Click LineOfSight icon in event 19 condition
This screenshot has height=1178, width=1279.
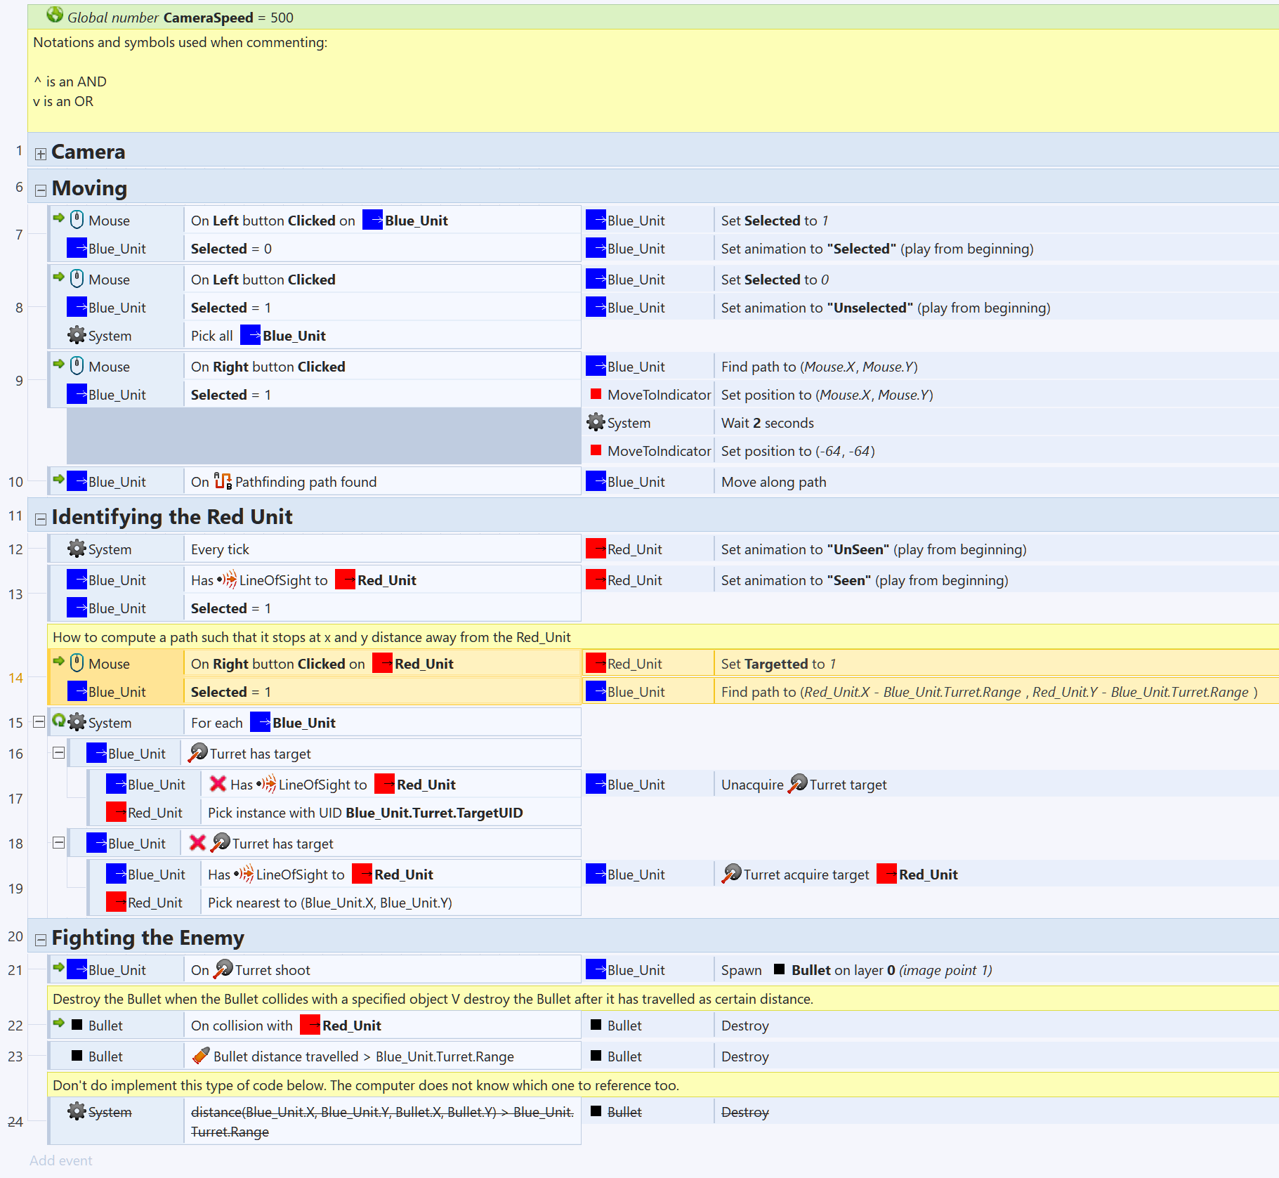pos(244,874)
